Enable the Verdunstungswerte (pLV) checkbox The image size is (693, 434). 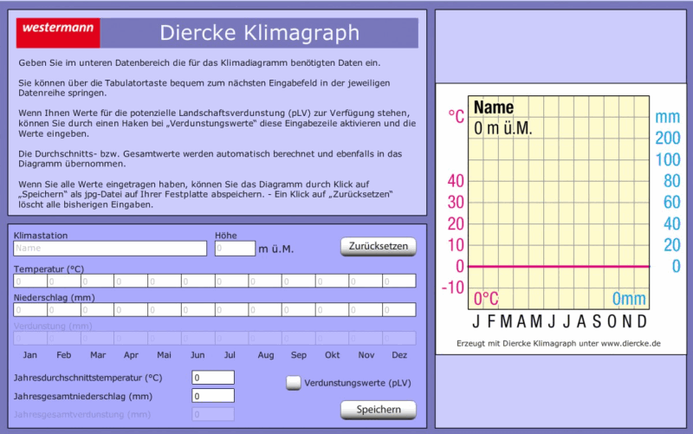(x=294, y=383)
